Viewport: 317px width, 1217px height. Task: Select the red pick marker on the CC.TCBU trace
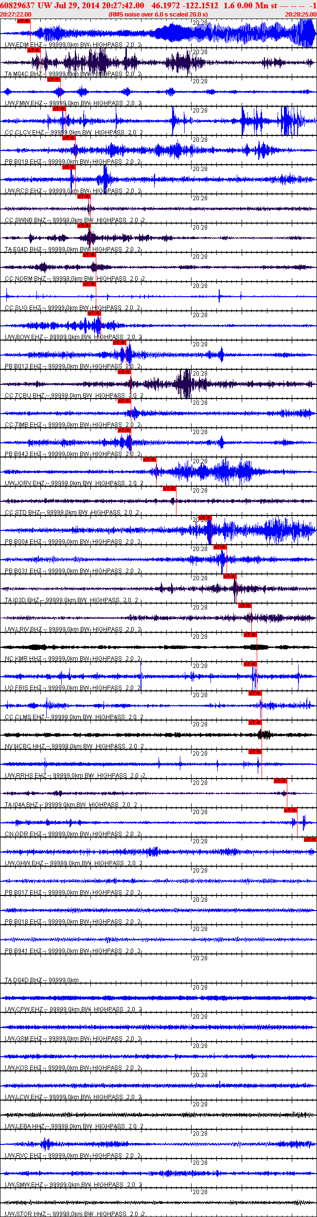click(x=124, y=372)
